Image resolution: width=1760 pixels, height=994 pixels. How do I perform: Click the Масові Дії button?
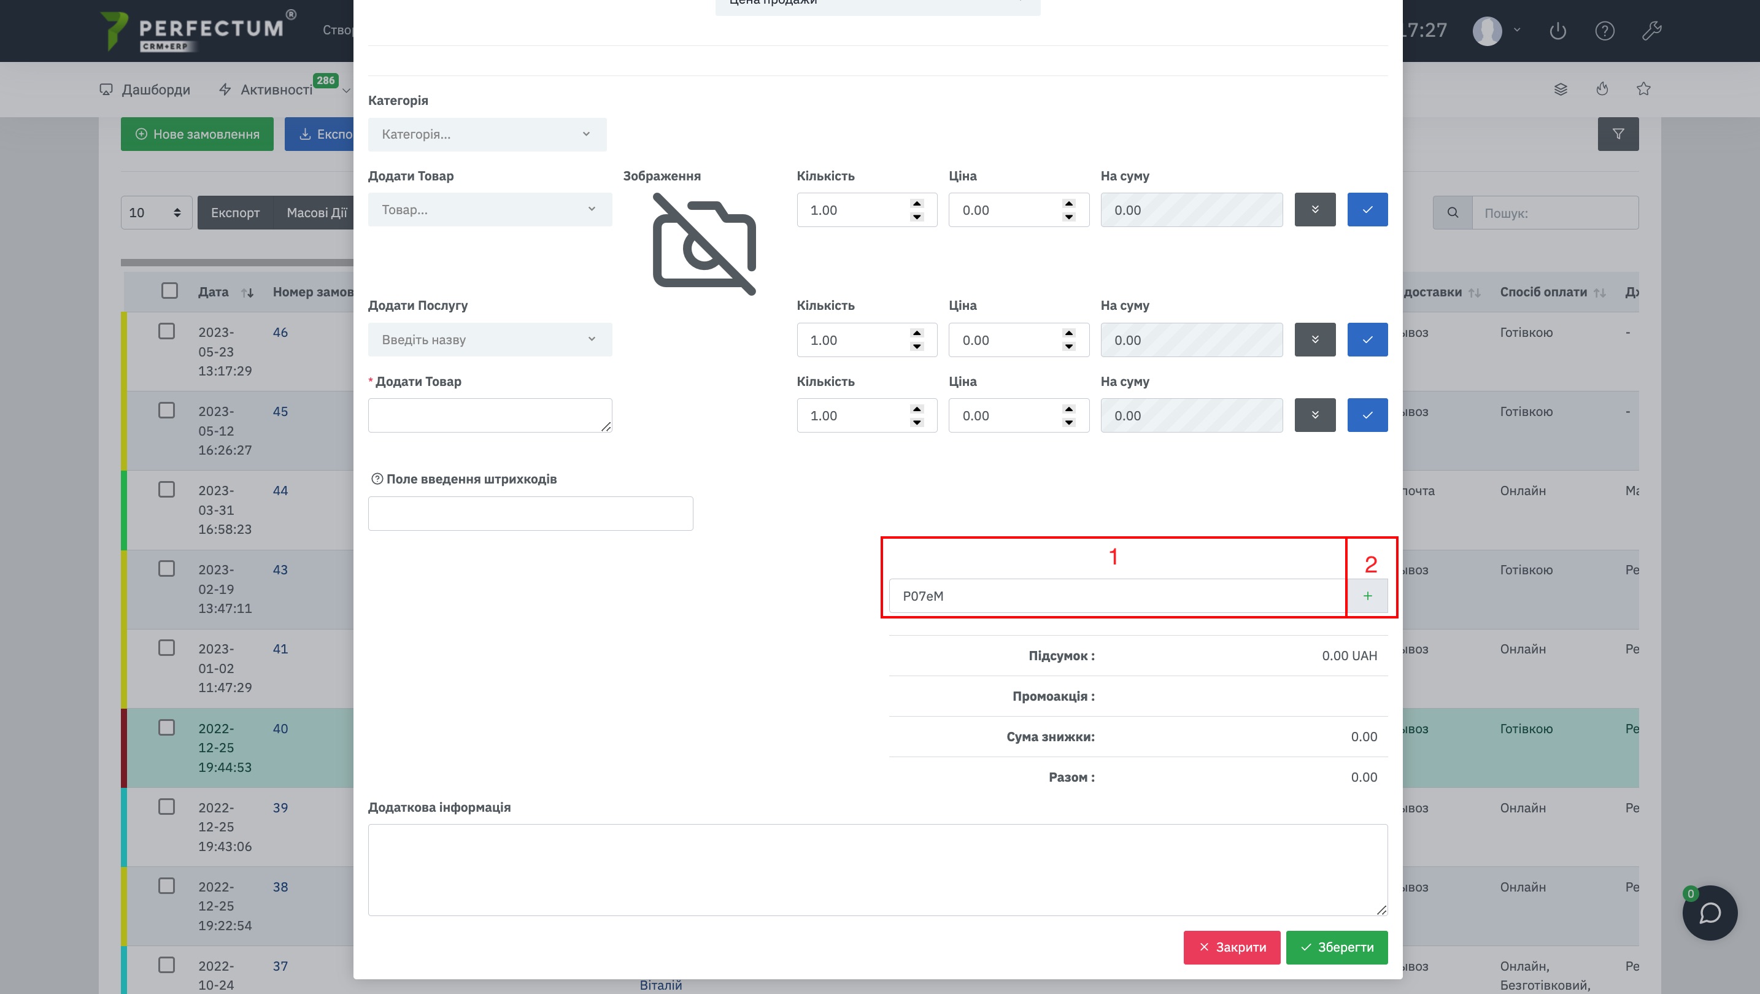(316, 212)
